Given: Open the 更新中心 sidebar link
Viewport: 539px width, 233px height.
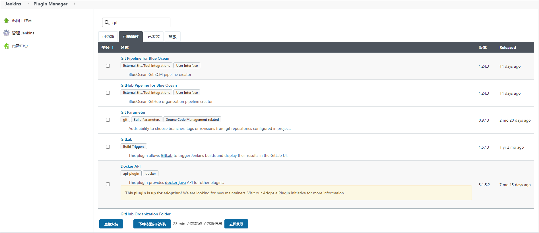Looking at the screenshot, I should pyautogui.click(x=20, y=46).
